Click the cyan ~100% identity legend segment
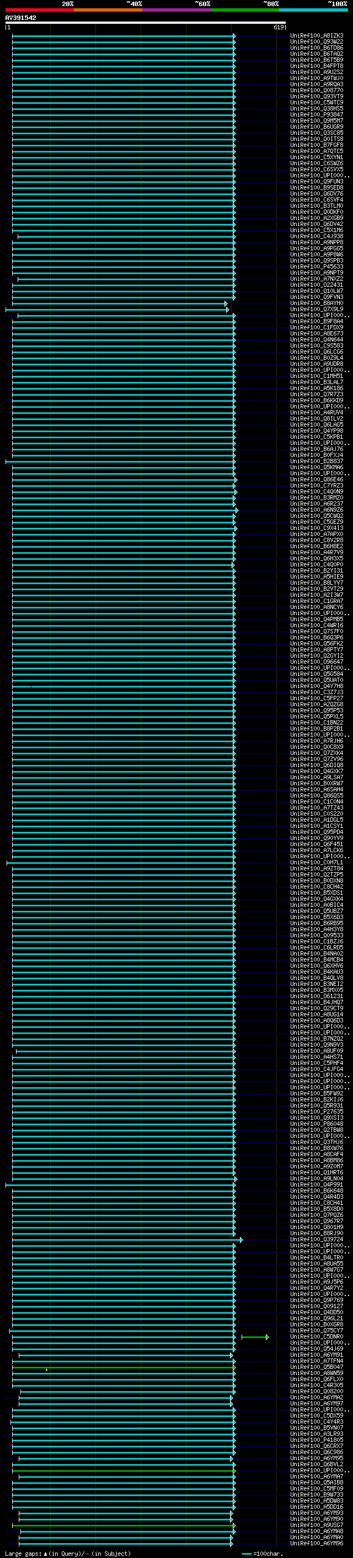353x1558 pixels. point(313,10)
